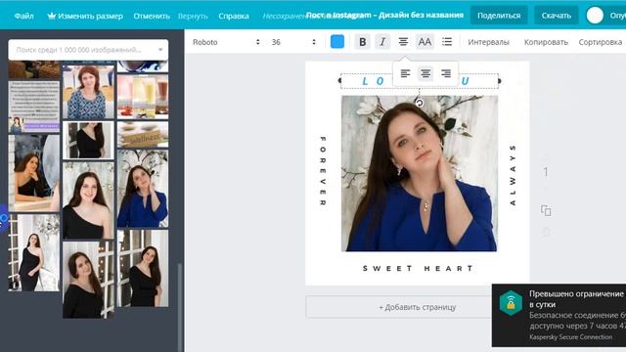This screenshot has height=352, width=626.
Task: Select the SWEET HEART text
Action: click(x=418, y=269)
